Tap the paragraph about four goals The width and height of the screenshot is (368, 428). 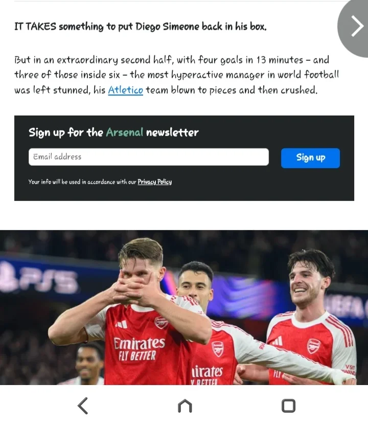[176, 75]
